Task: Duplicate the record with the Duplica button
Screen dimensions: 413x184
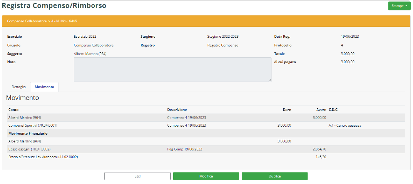Action: [x=274, y=176]
